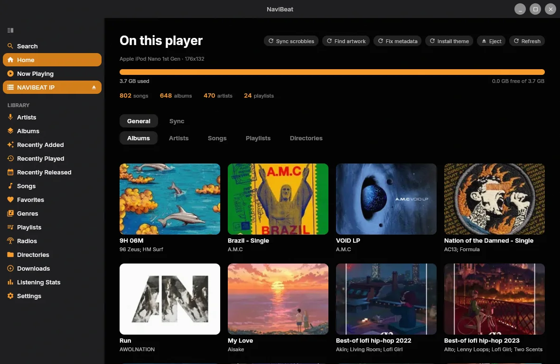
Task: Switch to the Sync tab
Action: 177,121
